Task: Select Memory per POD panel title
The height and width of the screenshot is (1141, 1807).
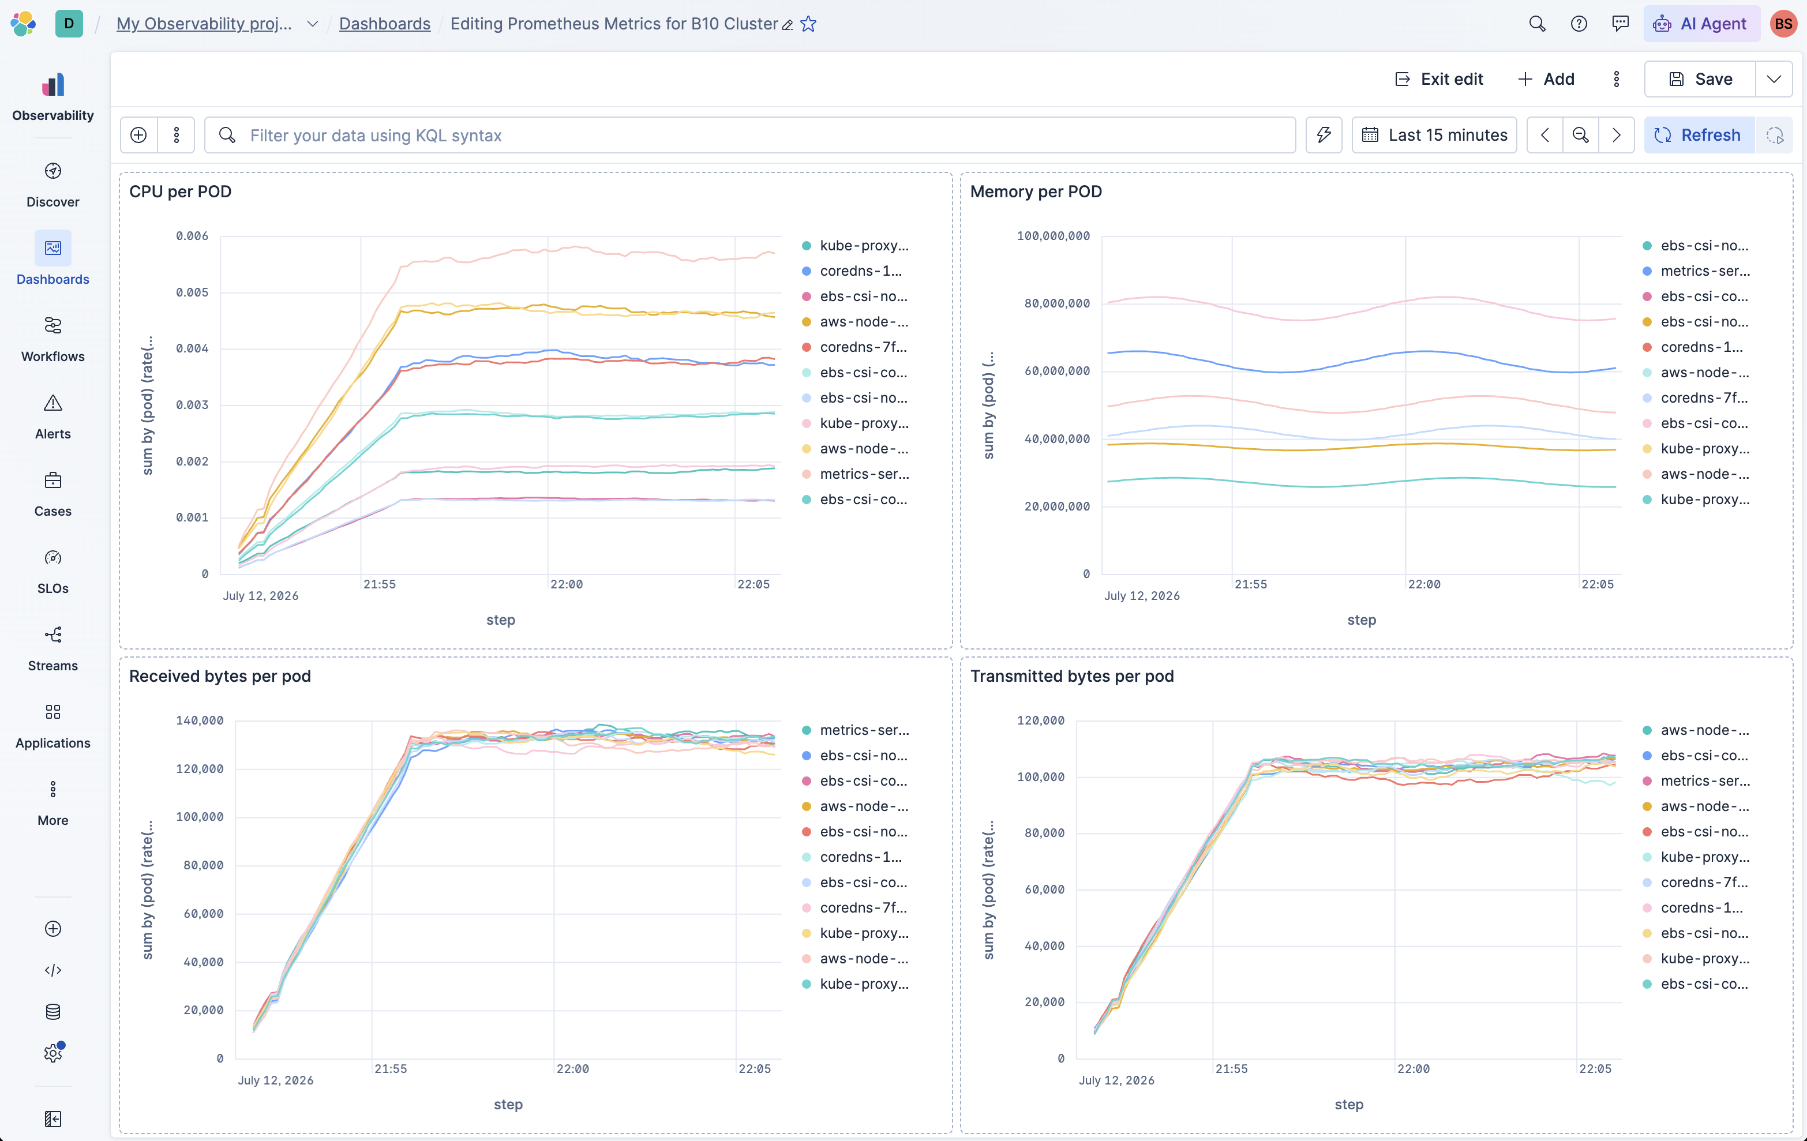Action: pos(1036,192)
